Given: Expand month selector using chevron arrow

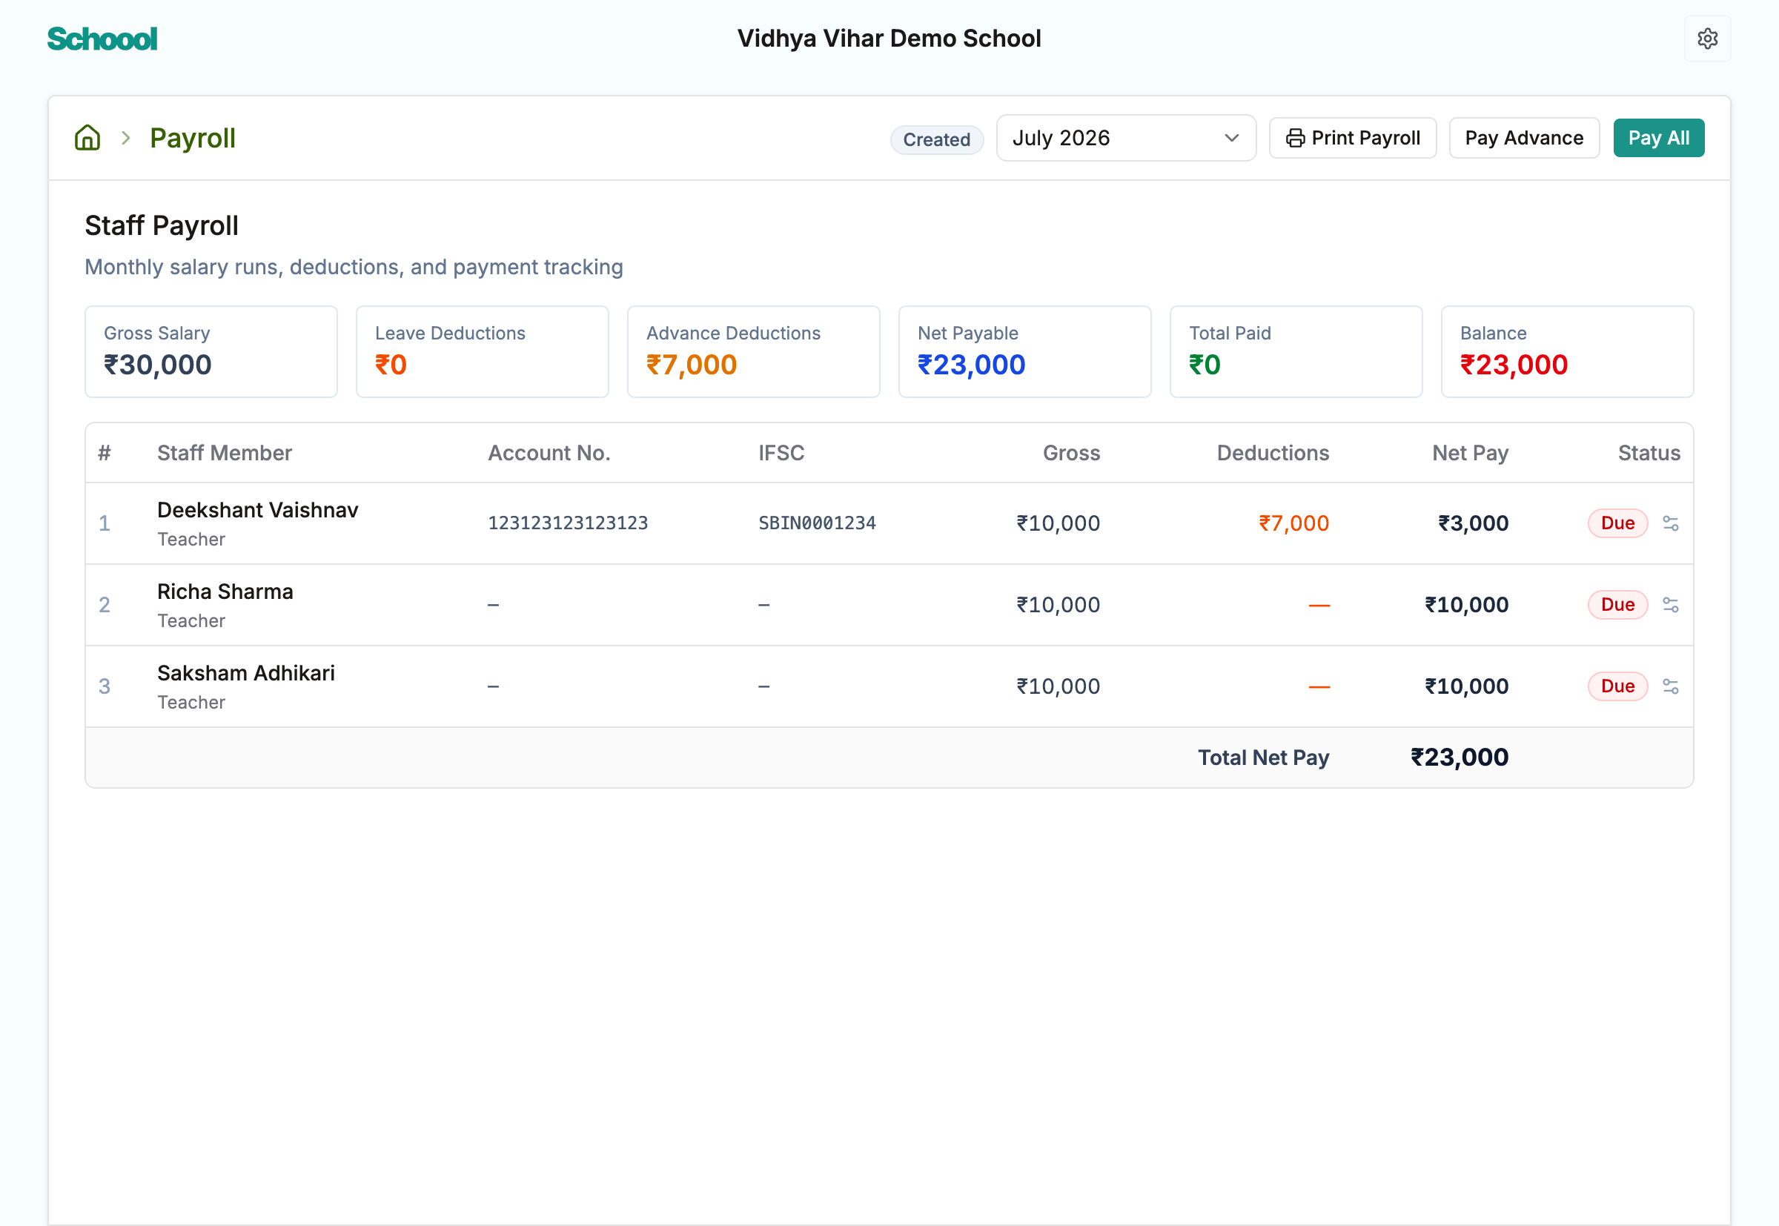Looking at the screenshot, I should pyautogui.click(x=1231, y=139).
